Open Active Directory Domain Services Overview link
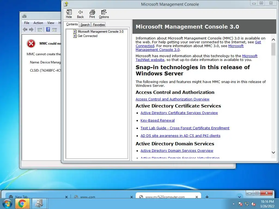Image resolution: width=279 pixels, height=209 pixels. pos(177,150)
